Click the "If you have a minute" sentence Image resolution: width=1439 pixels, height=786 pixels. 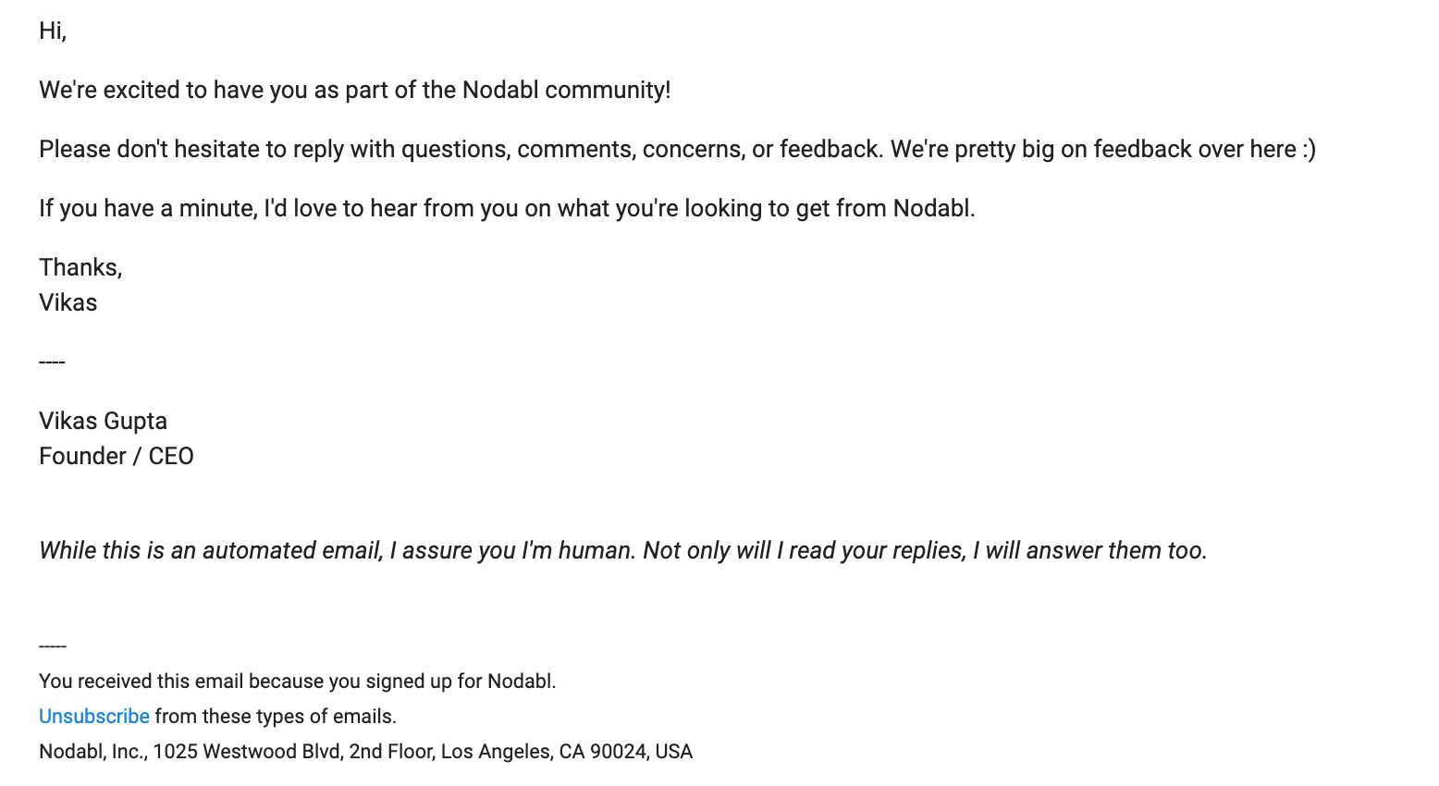click(x=507, y=209)
